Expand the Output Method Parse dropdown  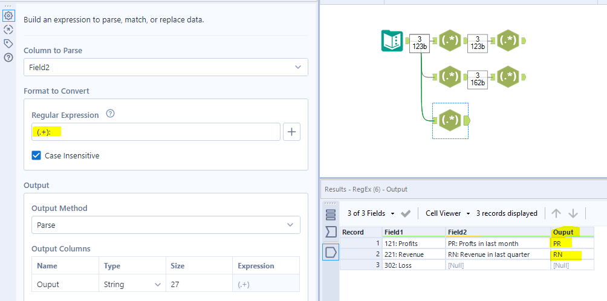[x=166, y=225]
